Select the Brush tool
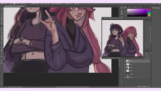Screen dimensions: 161x91 click(2, 26)
